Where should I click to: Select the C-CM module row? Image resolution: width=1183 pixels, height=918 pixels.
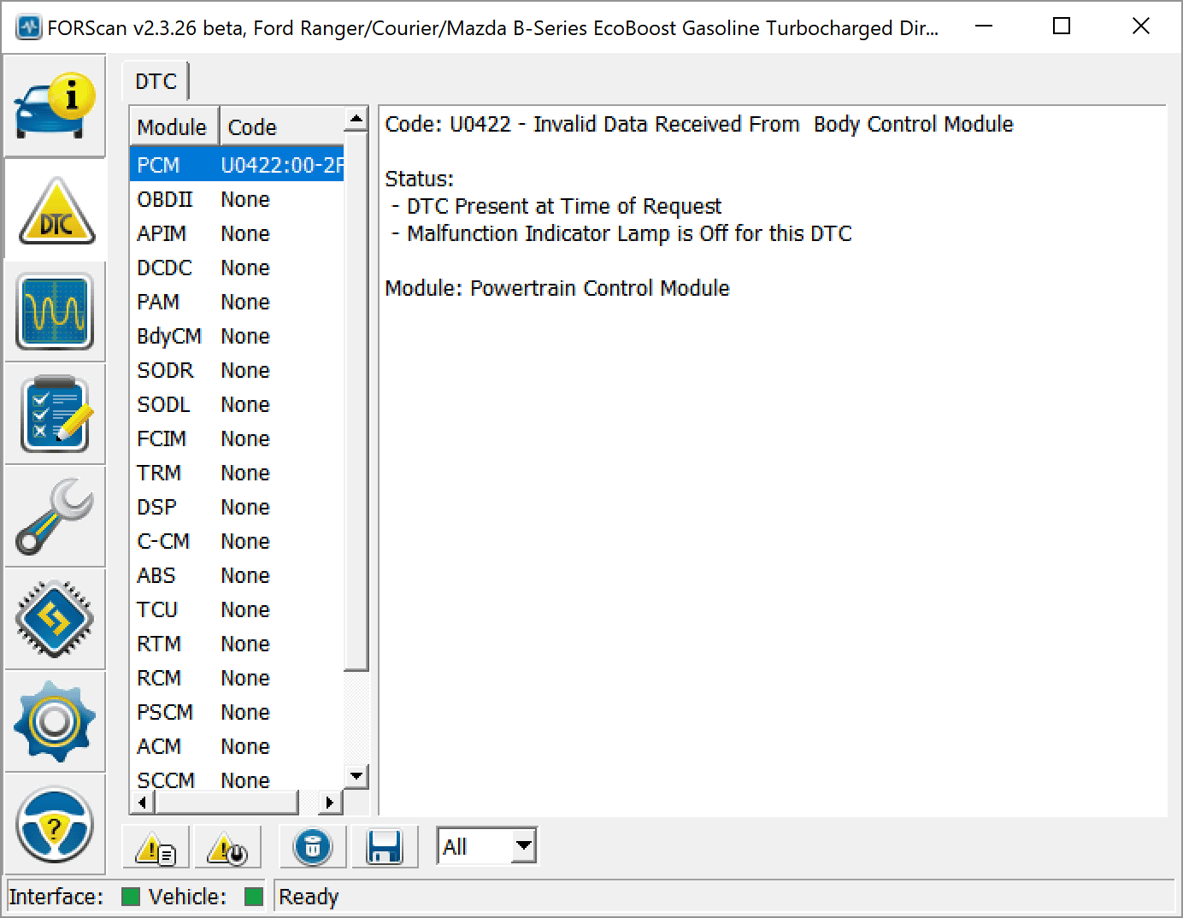pyautogui.click(x=237, y=541)
